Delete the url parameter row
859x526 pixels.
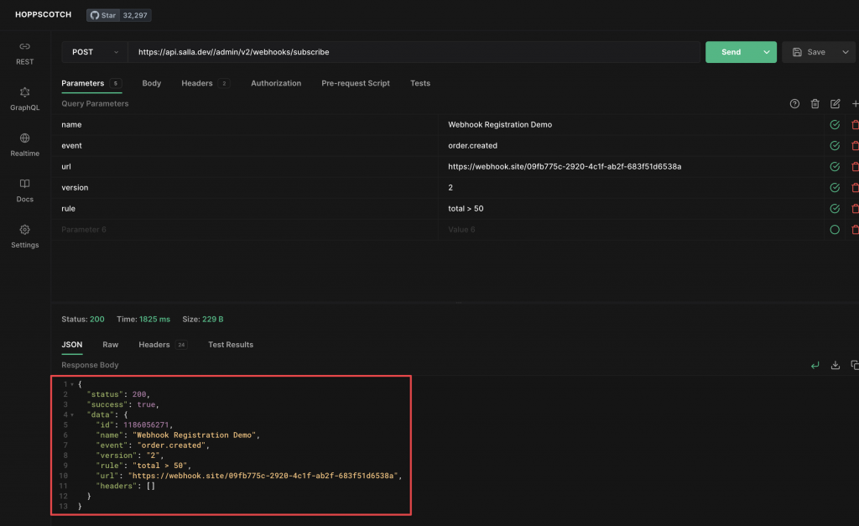coord(855,167)
